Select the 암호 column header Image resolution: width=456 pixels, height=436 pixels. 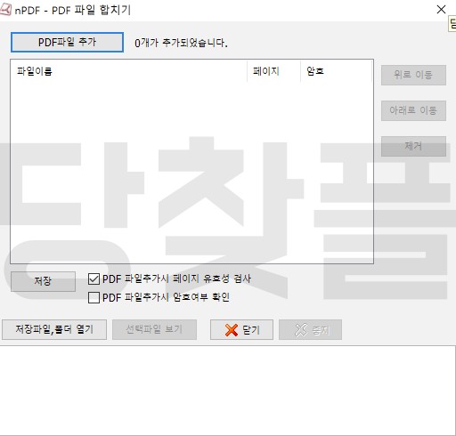tap(336, 71)
